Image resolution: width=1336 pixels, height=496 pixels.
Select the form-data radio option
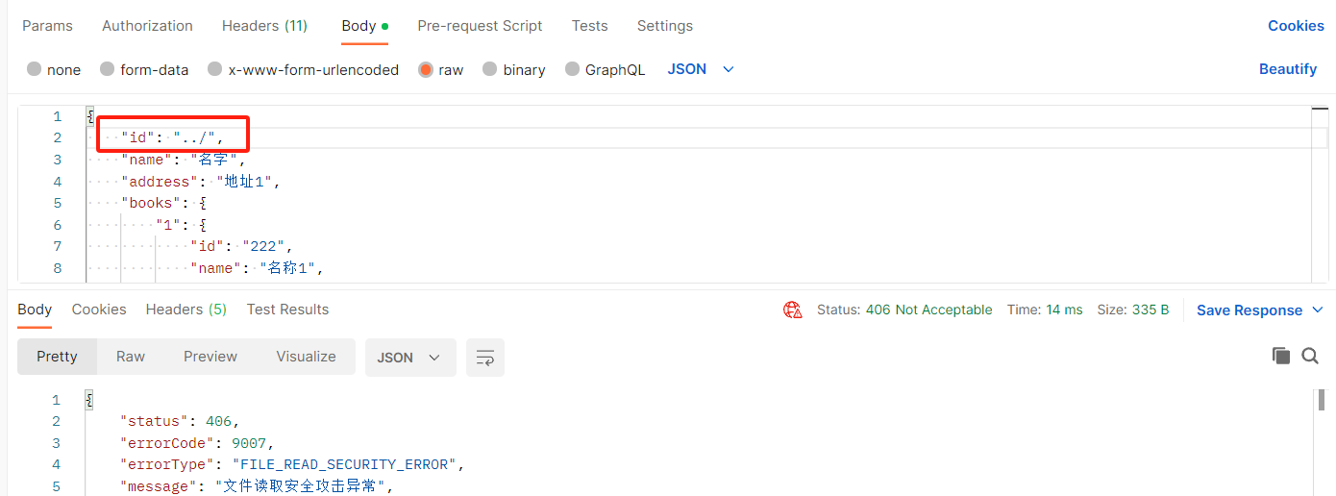(108, 69)
